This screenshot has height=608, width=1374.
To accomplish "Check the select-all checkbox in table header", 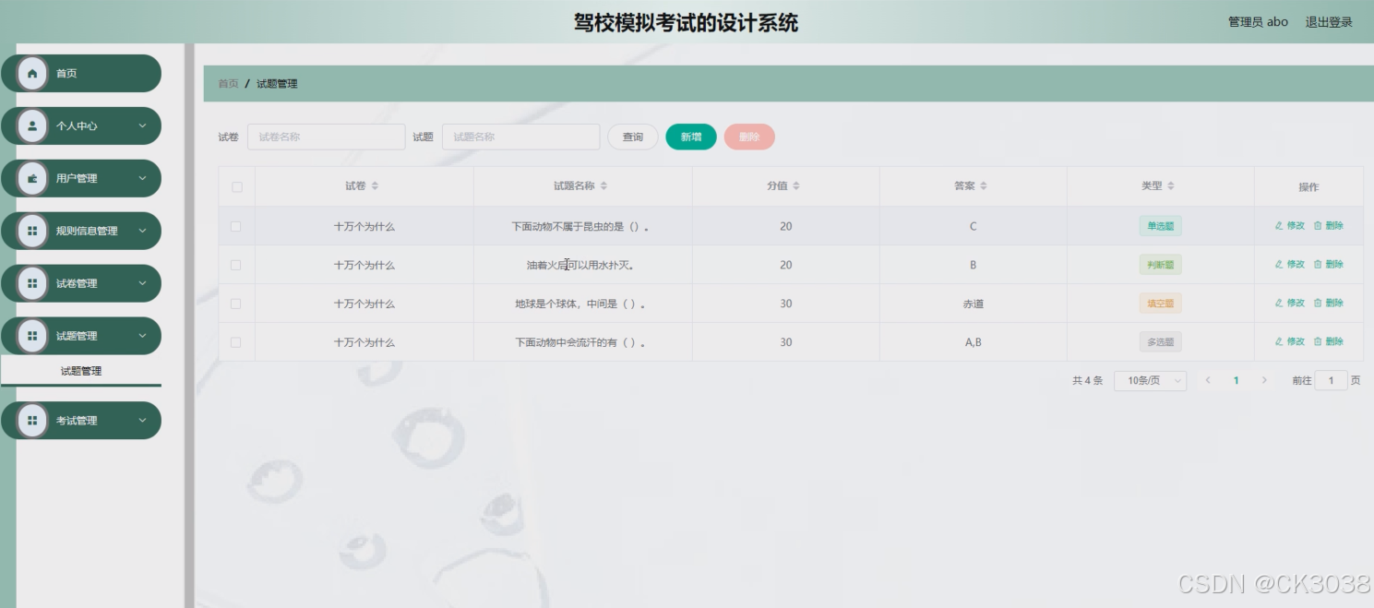I will pyautogui.click(x=236, y=186).
